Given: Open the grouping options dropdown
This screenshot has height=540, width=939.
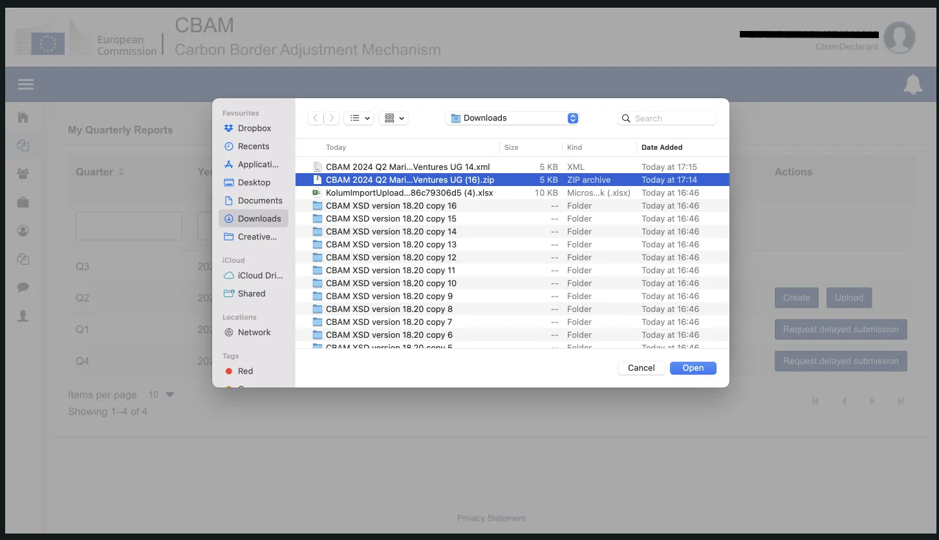Looking at the screenshot, I should [394, 118].
